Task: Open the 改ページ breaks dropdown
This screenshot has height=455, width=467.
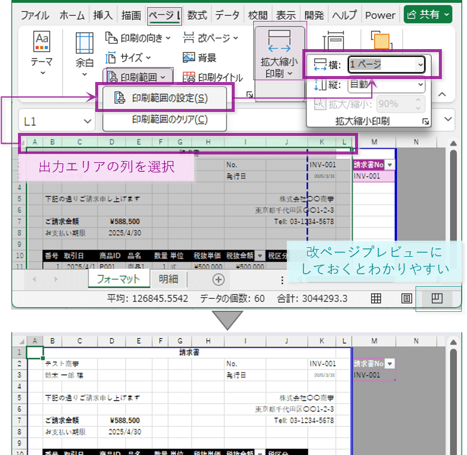Action: point(211,38)
